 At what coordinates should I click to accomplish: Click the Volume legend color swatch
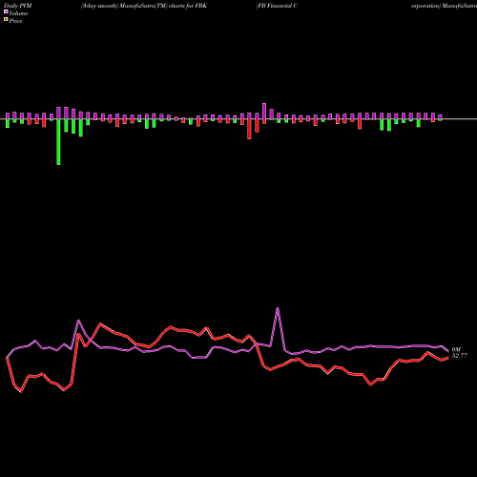tap(6, 11)
